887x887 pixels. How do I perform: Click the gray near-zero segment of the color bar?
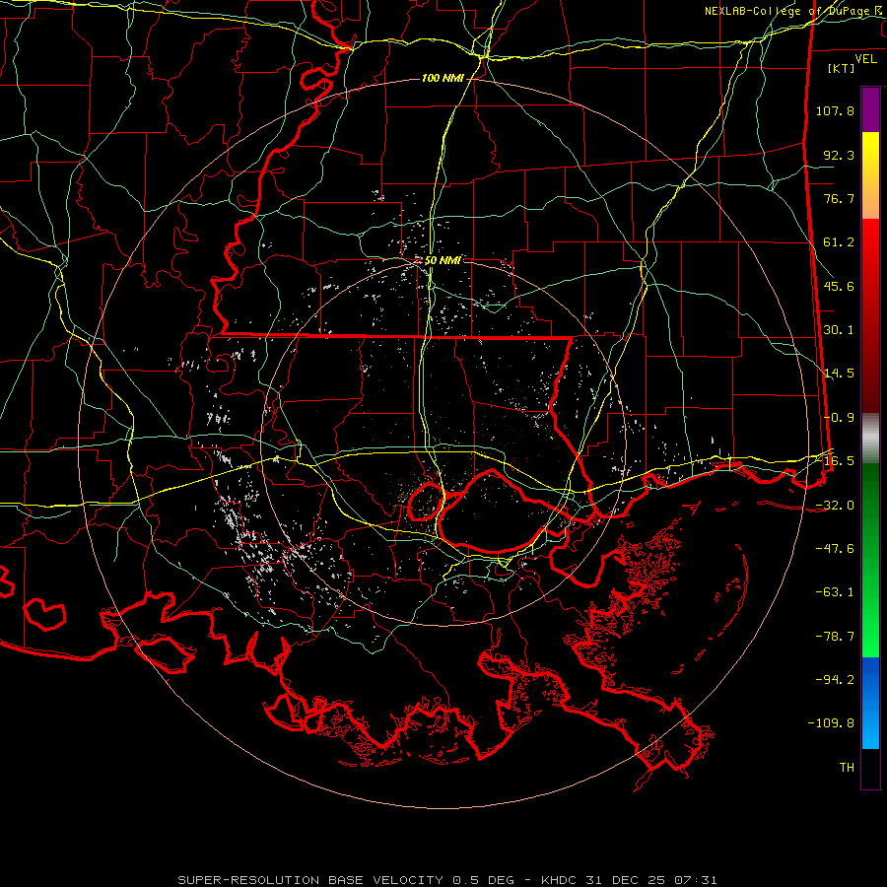(x=870, y=439)
